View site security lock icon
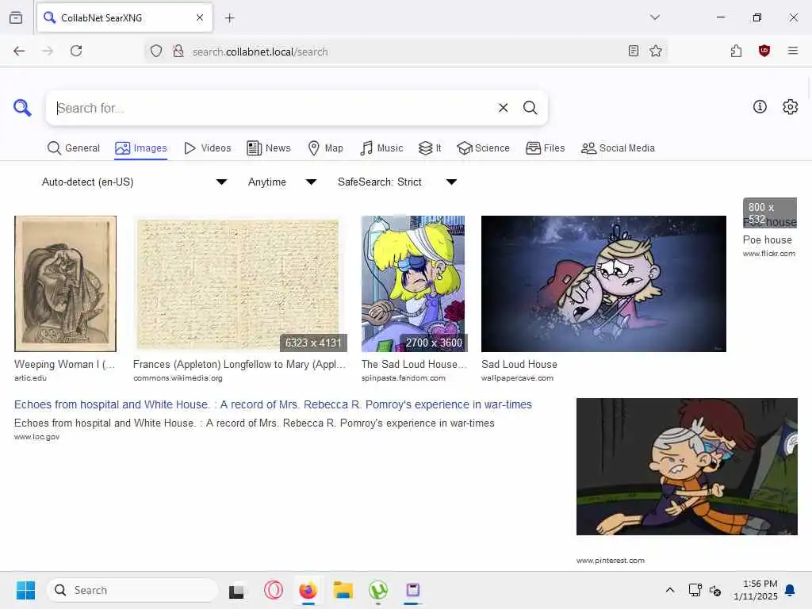The width and height of the screenshot is (812, 609). [178, 51]
